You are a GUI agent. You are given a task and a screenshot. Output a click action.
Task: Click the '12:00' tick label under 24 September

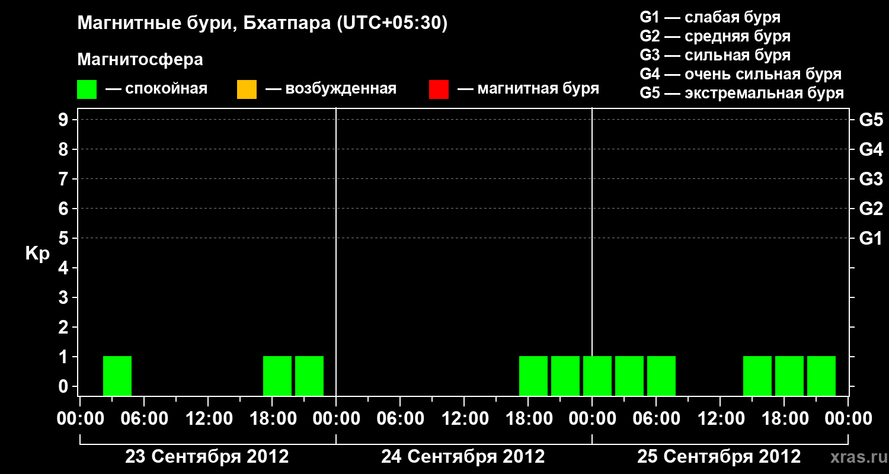point(464,419)
